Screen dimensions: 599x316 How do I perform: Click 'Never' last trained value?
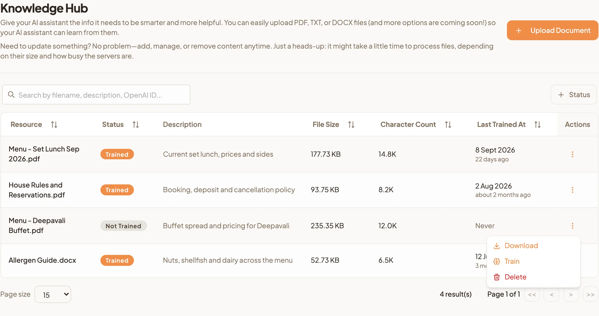(485, 226)
